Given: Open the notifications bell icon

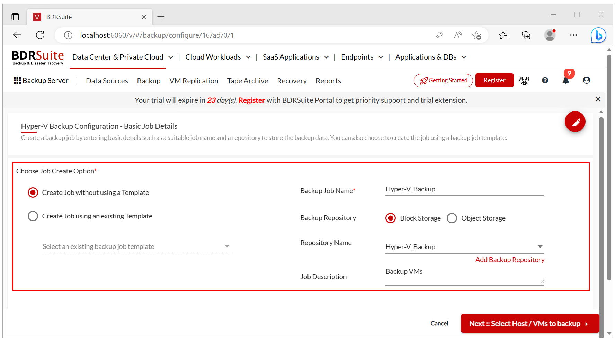Looking at the screenshot, I should (x=566, y=80).
